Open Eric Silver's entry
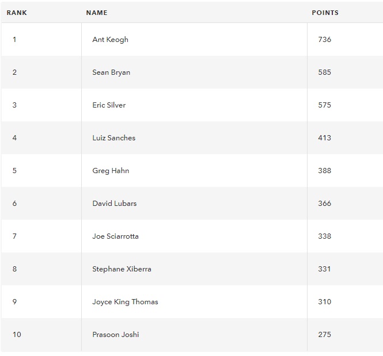The image size is (383, 356). click(109, 105)
